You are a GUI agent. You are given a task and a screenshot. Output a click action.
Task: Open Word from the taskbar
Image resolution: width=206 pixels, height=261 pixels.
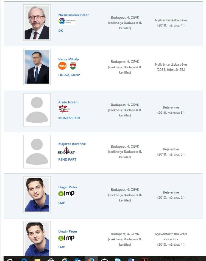[131, 259]
